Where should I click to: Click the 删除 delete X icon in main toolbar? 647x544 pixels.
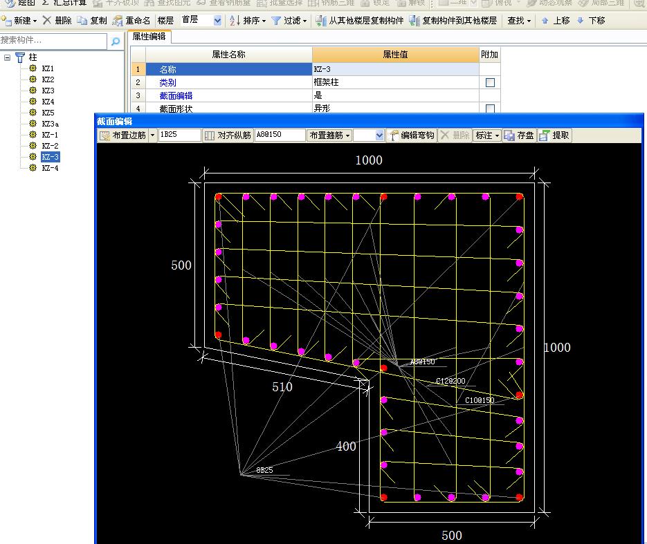tap(47, 20)
